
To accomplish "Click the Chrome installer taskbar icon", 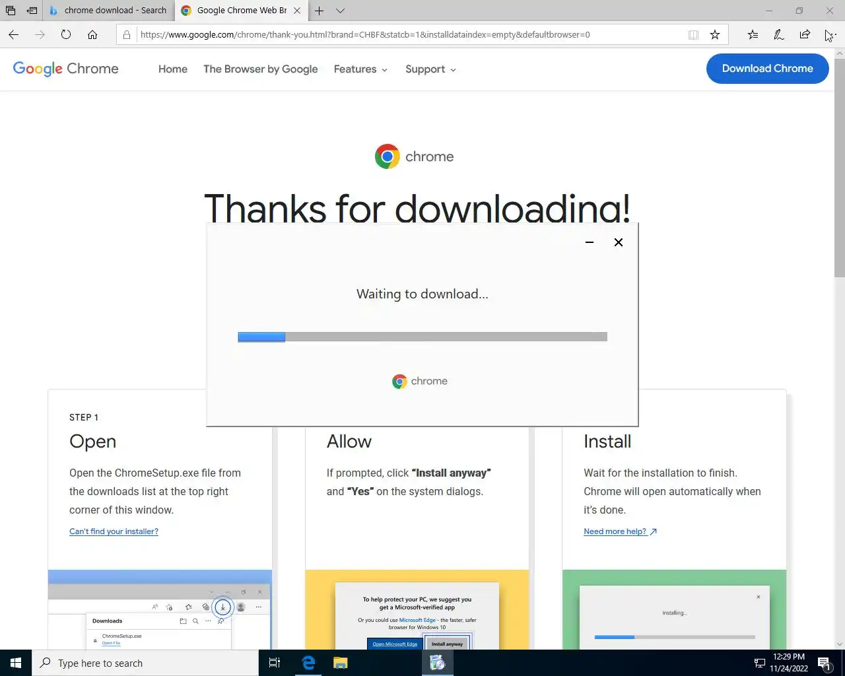I will click(437, 663).
